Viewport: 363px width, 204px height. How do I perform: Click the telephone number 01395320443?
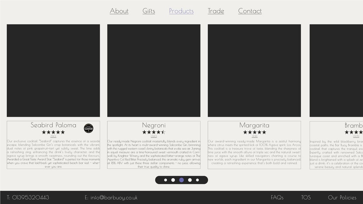[x=30, y=198]
